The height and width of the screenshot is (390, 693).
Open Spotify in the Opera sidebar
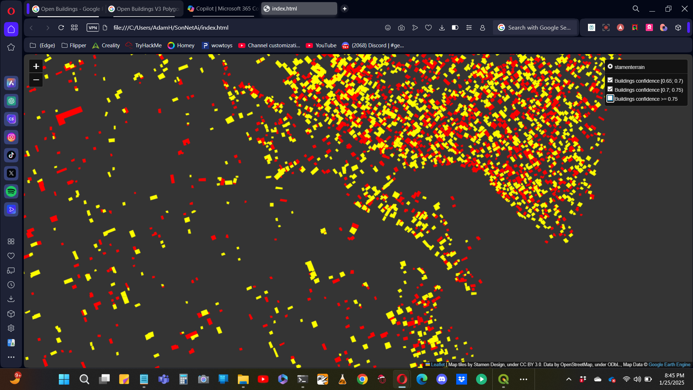coord(11,191)
